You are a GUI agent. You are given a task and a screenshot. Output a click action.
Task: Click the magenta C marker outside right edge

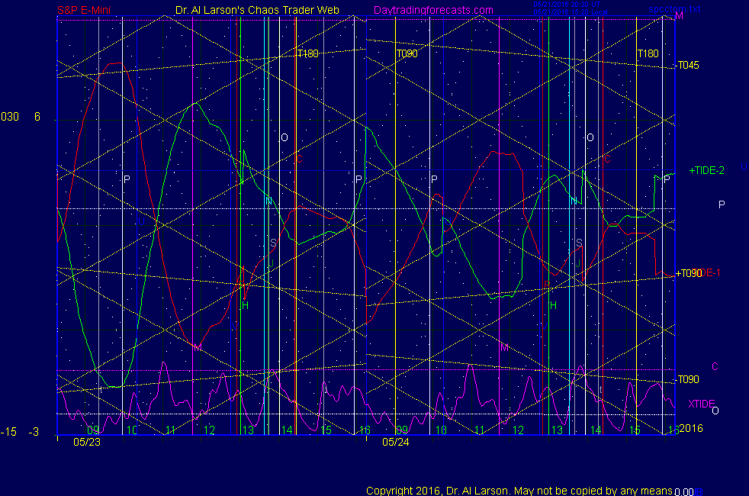pyautogui.click(x=715, y=366)
